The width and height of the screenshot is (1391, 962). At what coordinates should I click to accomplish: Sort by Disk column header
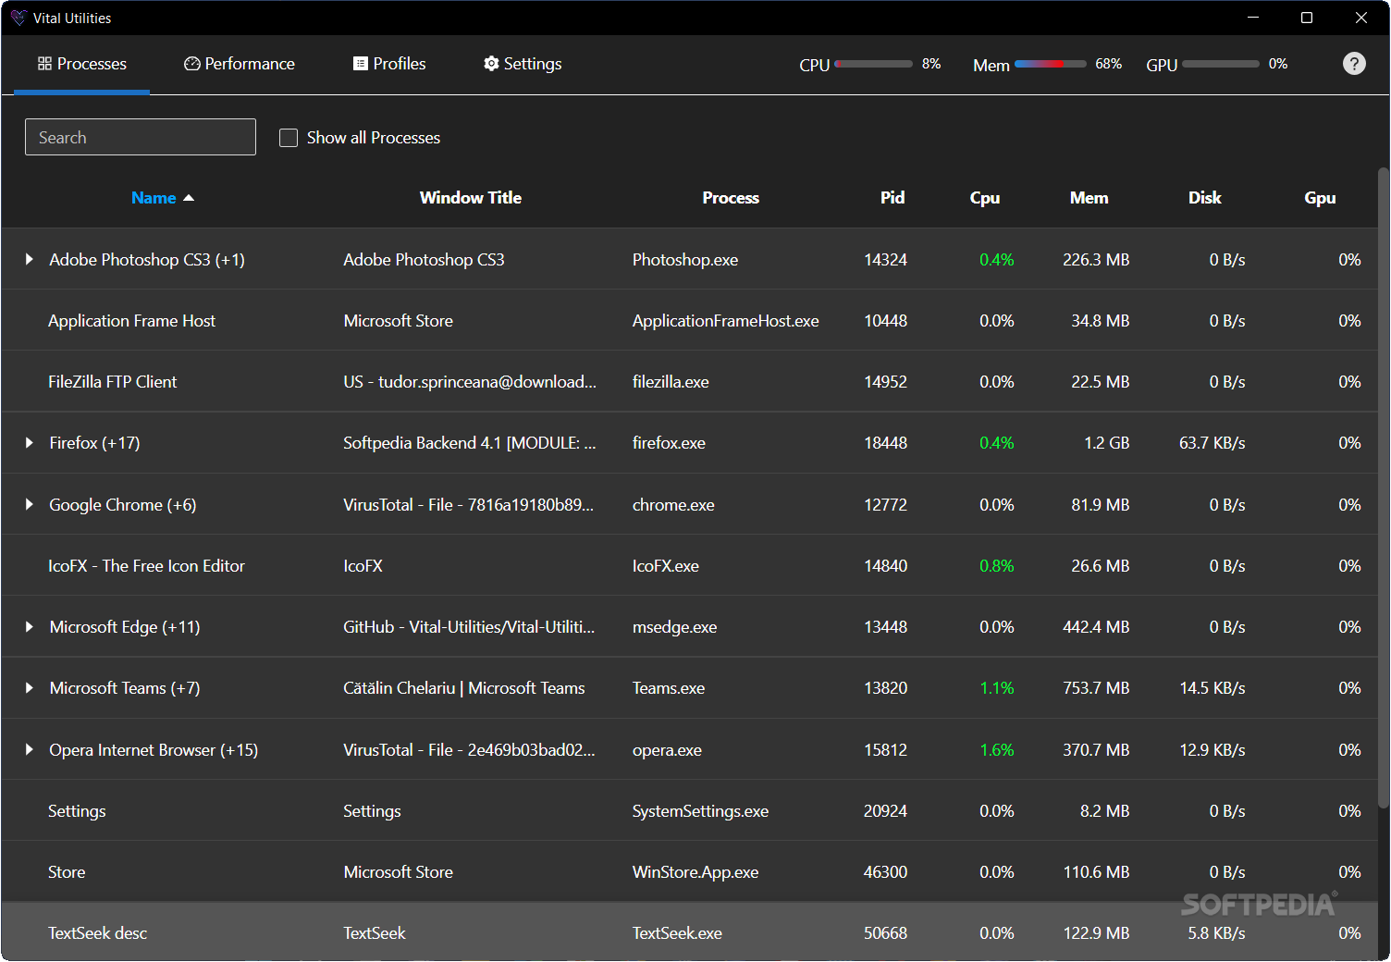pos(1205,198)
